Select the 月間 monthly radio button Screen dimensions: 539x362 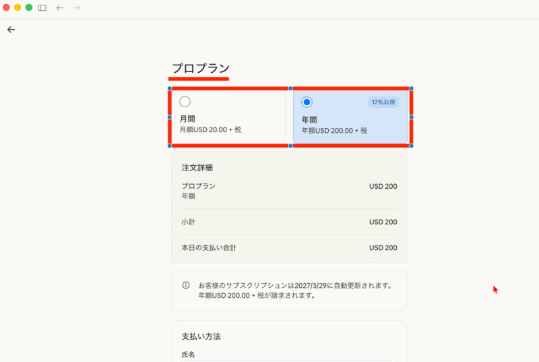(x=185, y=102)
